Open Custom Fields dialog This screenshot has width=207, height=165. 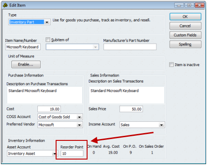click(x=186, y=35)
